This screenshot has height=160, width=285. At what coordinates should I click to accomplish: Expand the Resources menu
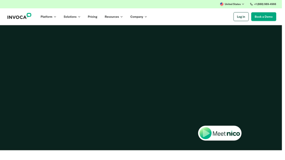pyautogui.click(x=113, y=17)
